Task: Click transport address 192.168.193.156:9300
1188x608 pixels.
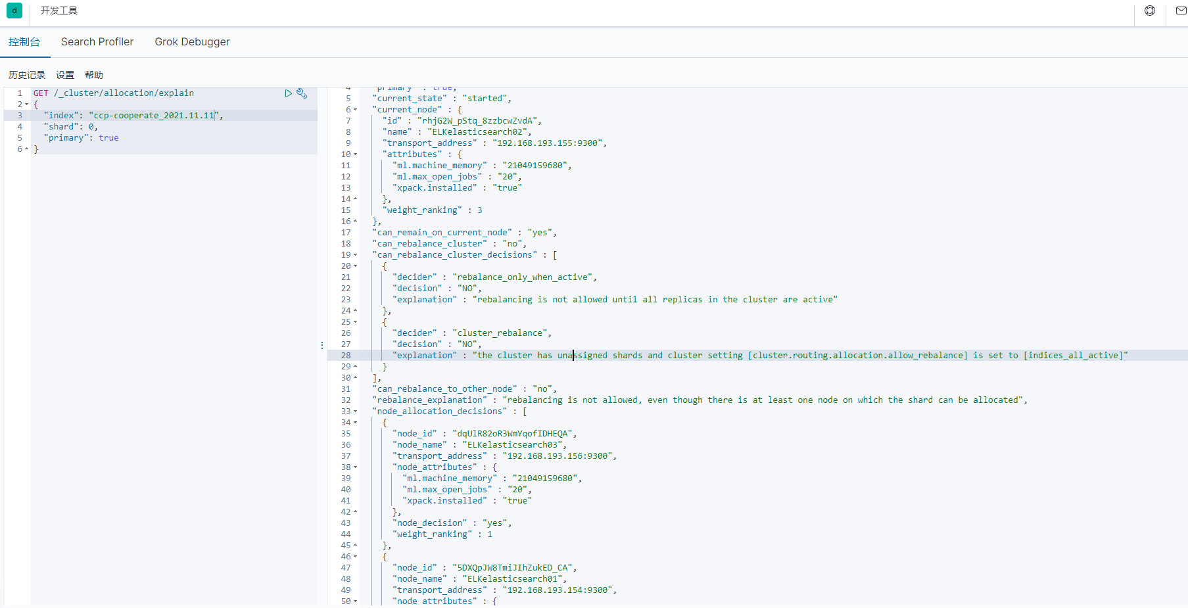Action: (x=558, y=456)
